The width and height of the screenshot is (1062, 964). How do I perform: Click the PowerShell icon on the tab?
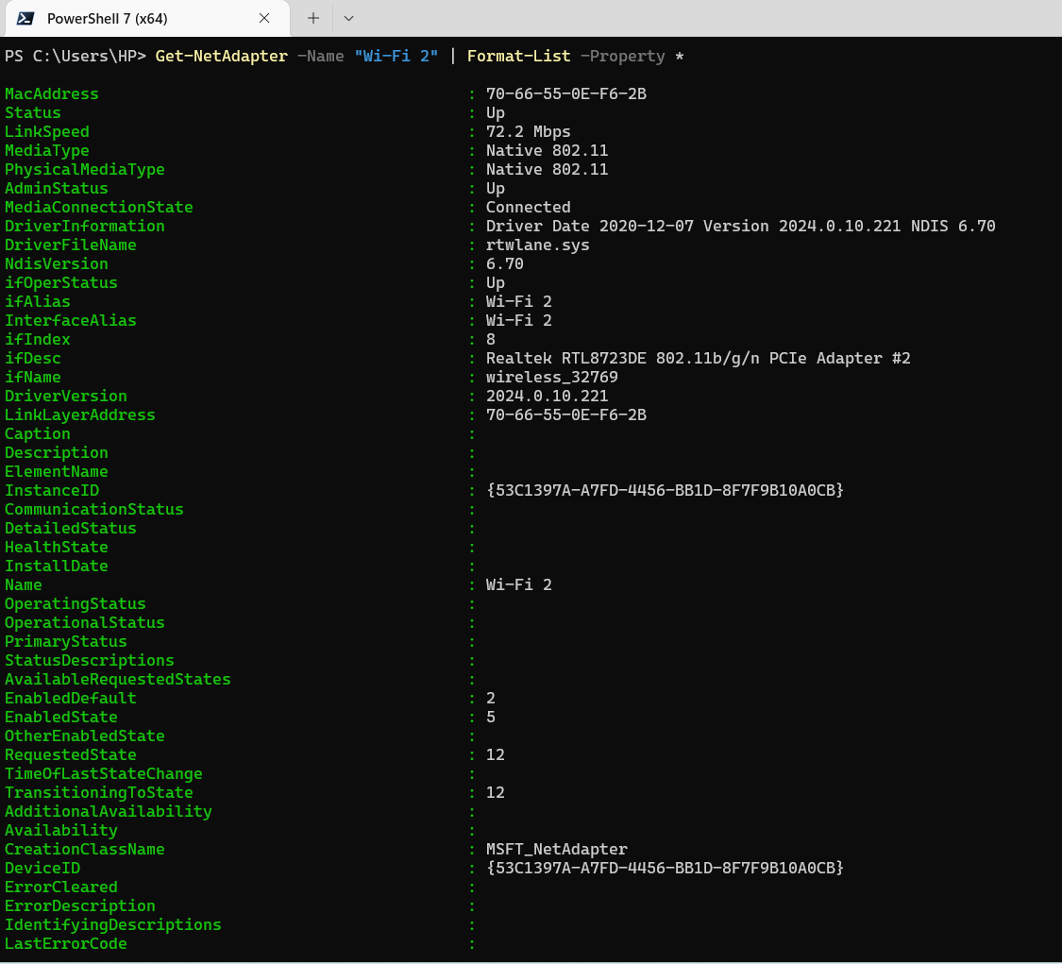[26, 18]
